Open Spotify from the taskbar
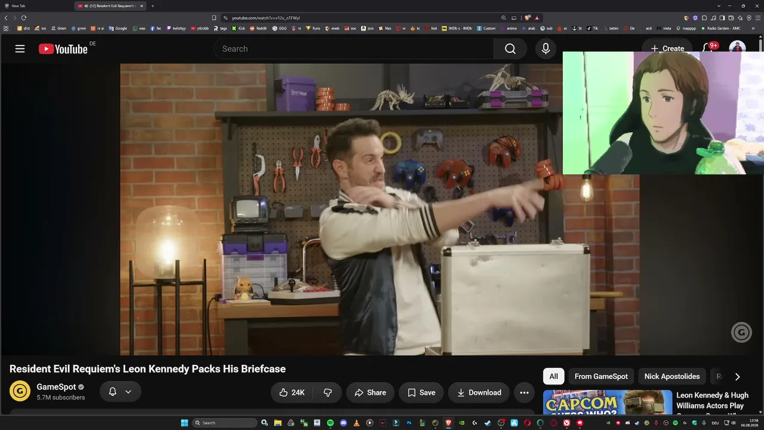 pyautogui.click(x=330, y=423)
